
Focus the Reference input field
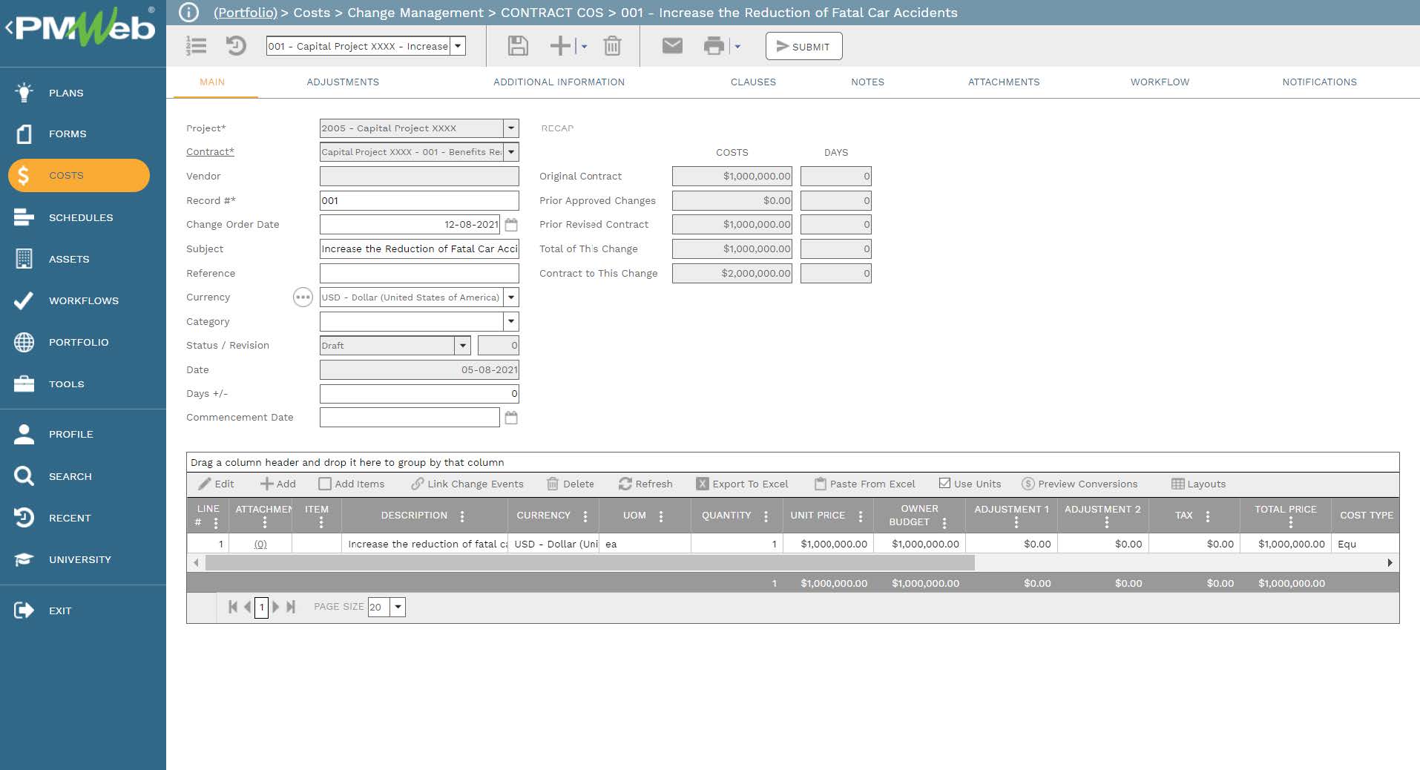tap(419, 273)
